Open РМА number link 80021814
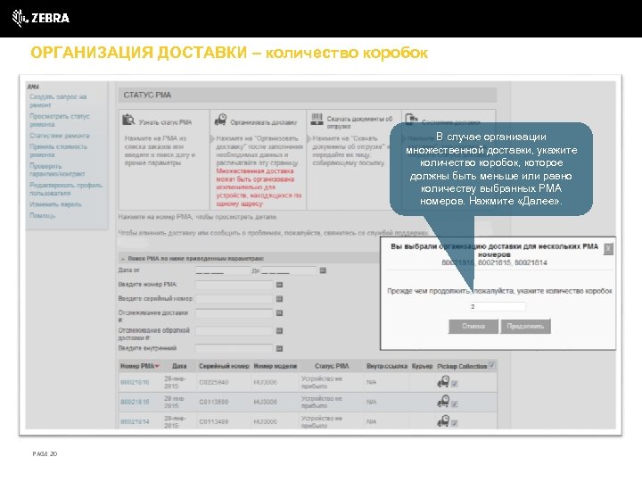The image size is (642, 482). coord(135,421)
